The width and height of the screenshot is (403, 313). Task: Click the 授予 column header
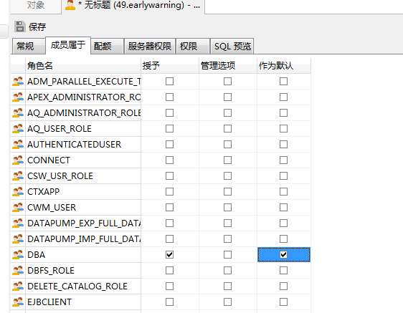[x=170, y=66]
